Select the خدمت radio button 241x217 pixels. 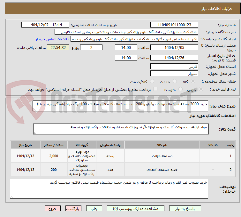(175, 81)
